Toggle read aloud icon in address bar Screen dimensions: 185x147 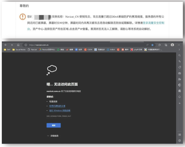147,45
